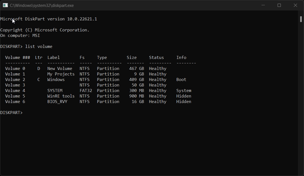
Task: Minimize the diskpart window
Action: [263, 5]
